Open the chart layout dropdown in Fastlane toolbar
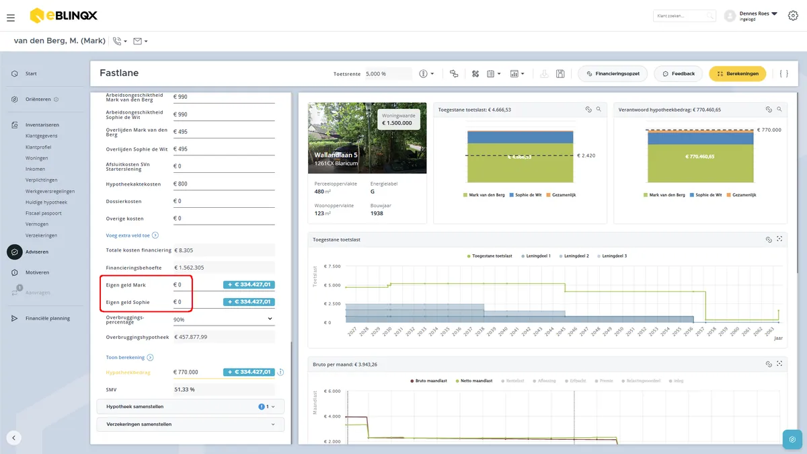Screen dimensions: 807x454 516,73
